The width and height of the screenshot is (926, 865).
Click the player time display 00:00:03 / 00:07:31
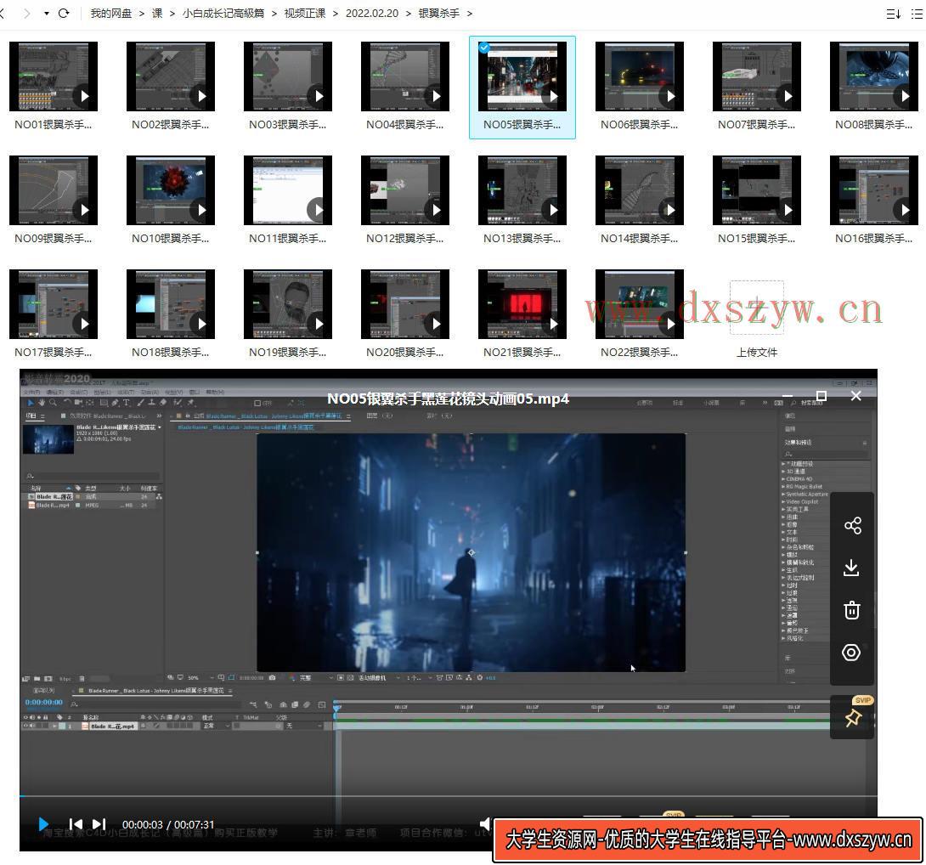pyautogui.click(x=168, y=824)
